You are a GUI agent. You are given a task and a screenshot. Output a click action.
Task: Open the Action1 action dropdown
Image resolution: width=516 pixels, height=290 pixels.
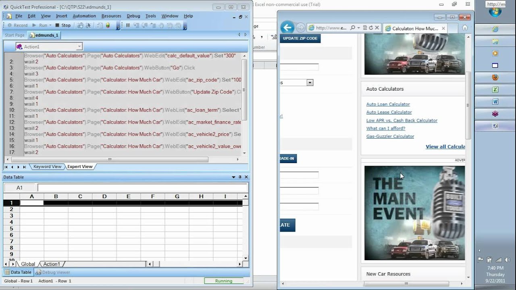(x=79, y=47)
